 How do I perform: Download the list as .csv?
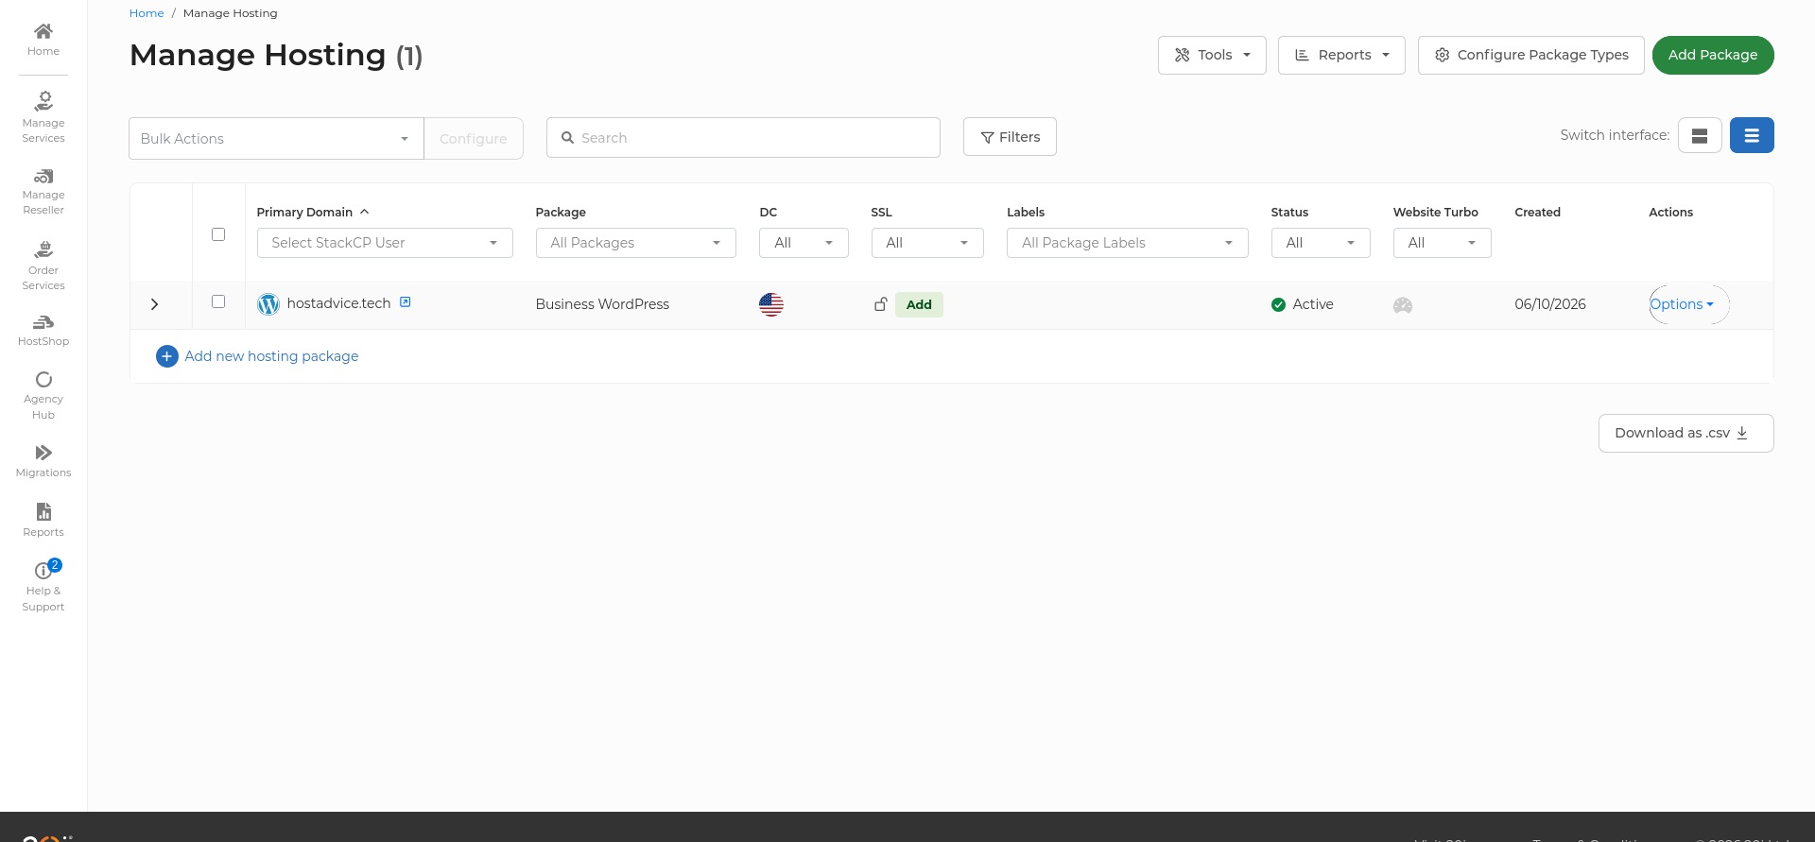tap(1685, 433)
